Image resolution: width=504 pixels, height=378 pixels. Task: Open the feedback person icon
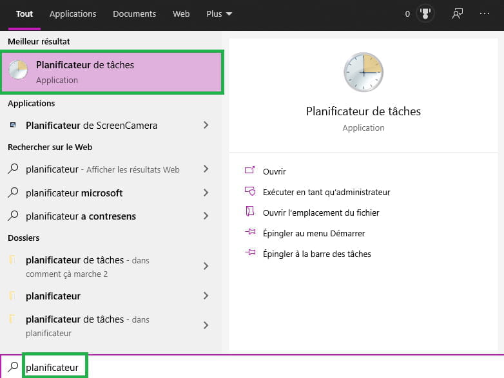tap(458, 14)
